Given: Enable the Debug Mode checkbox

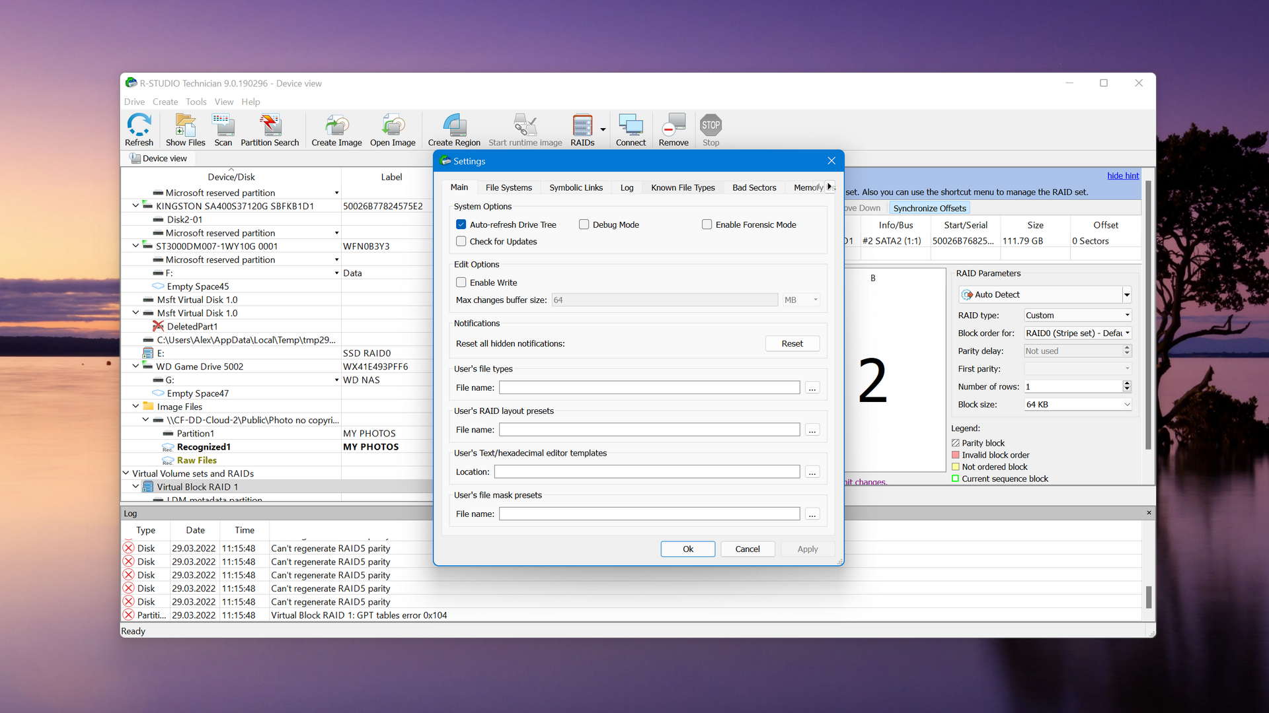Looking at the screenshot, I should click(583, 224).
